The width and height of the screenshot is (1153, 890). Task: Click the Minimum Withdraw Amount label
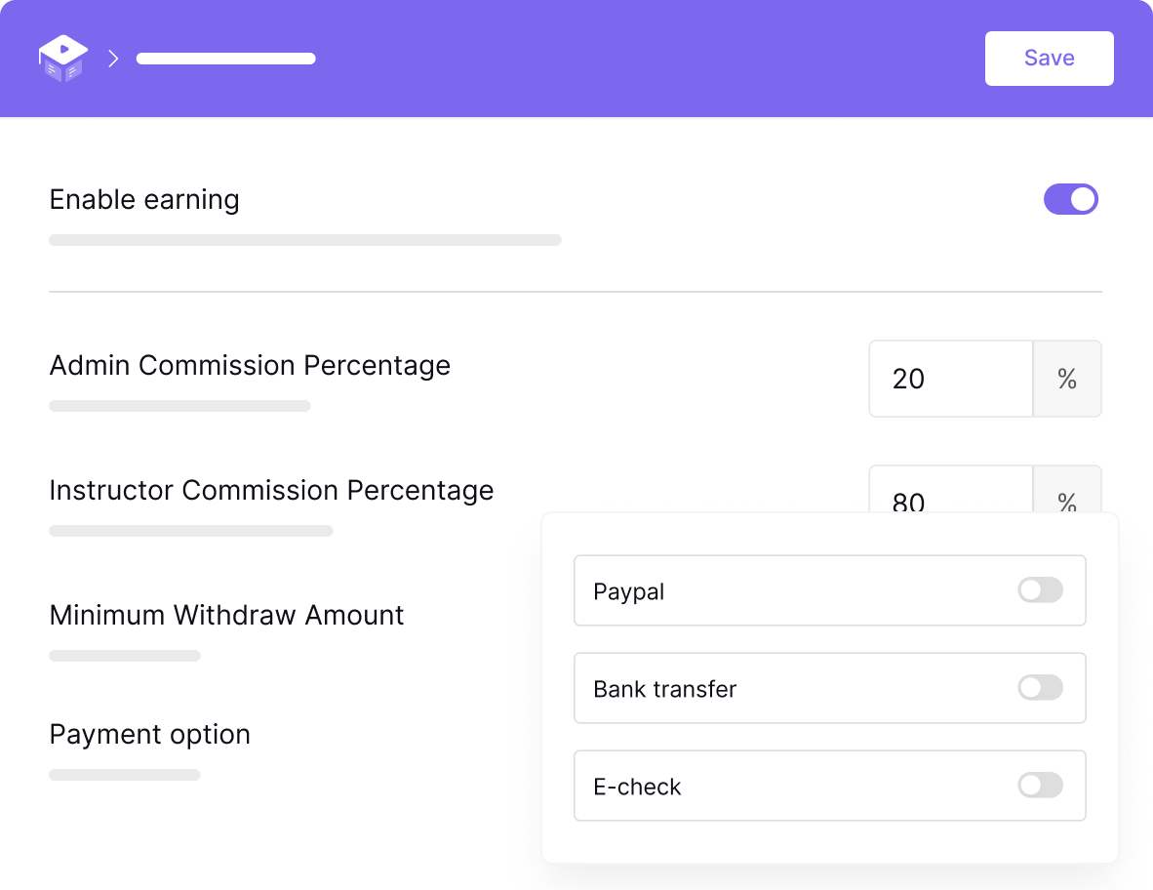(226, 615)
